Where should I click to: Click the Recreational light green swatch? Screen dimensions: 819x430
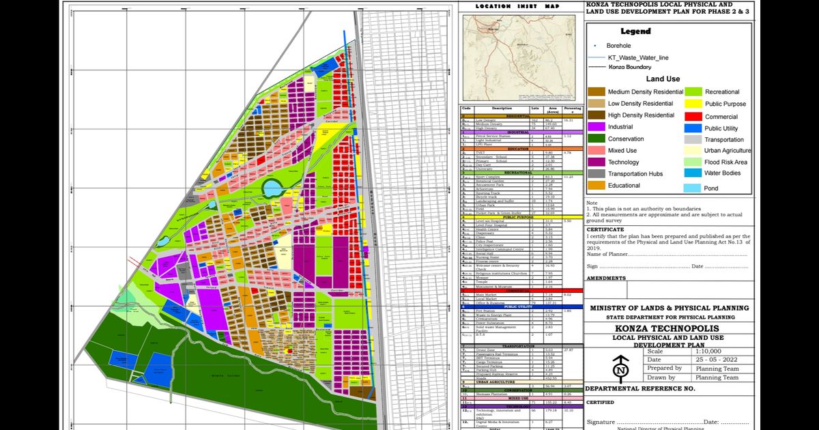click(x=693, y=91)
